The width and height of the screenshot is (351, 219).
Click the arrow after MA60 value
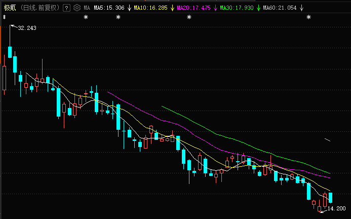click(302, 8)
